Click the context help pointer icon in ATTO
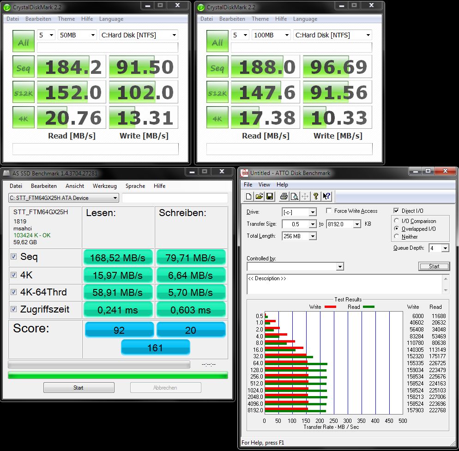Viewport: 459px width, 451px height. pyautogui.click(x=326, y=196)
